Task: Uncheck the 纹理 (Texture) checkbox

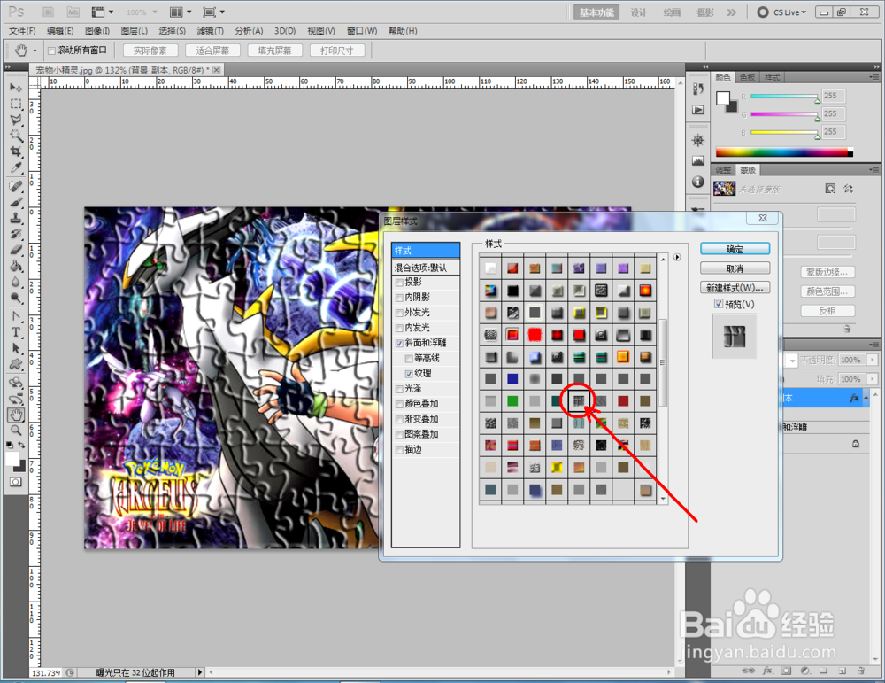Action: pyautogui.click(x=409, y=374)
